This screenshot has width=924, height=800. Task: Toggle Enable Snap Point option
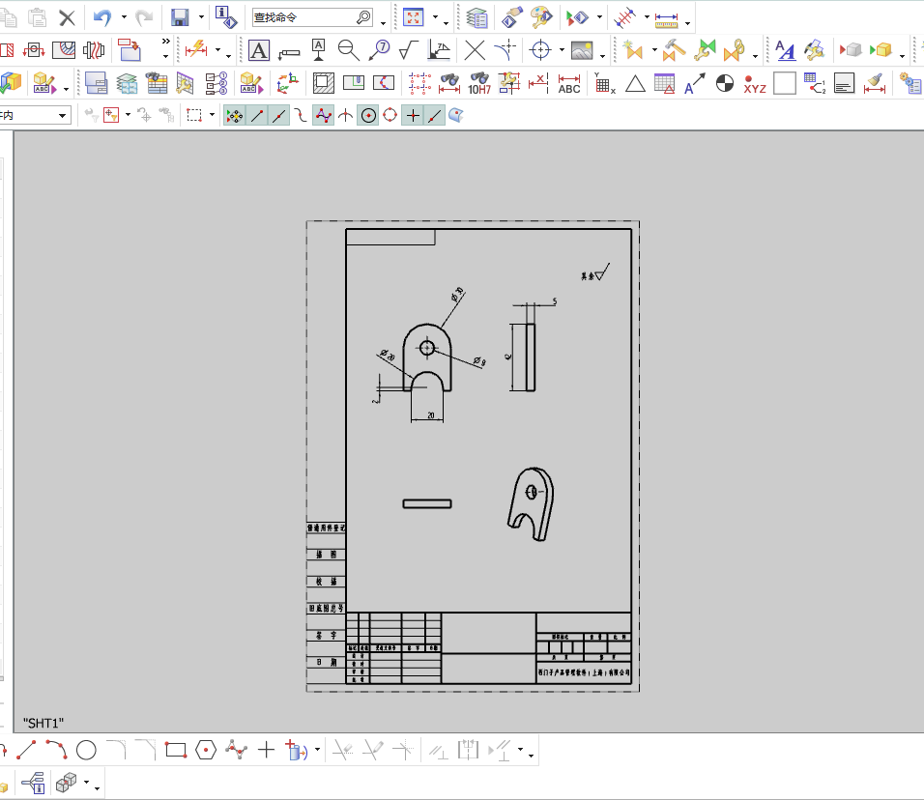(x=234, y=116)
